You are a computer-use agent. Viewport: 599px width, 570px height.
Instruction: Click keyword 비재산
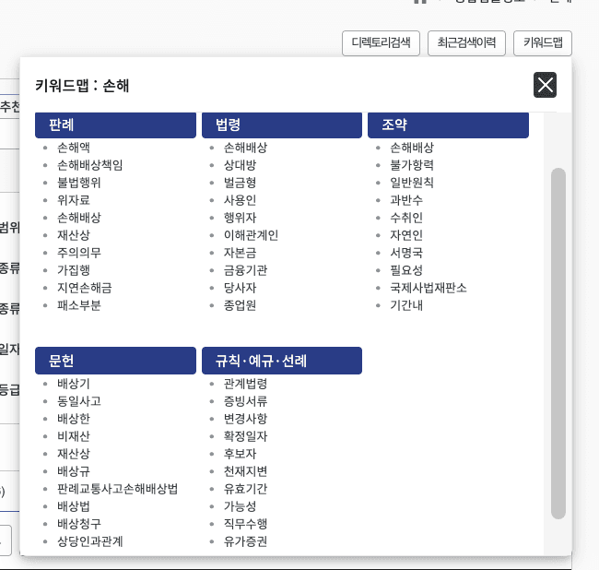pyautogui.click(x=74, y=436)
